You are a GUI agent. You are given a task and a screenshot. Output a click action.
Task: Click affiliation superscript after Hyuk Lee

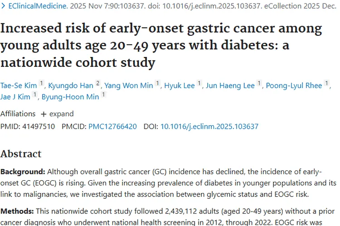(x=199, y=84)
